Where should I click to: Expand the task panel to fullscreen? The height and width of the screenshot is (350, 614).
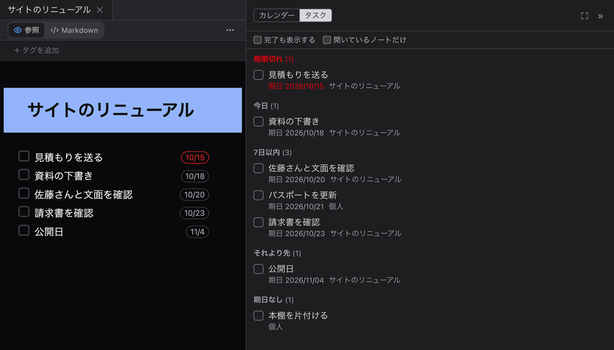tap(585, 16)
